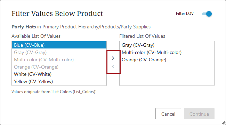Click grayed Multi-color entry in available list

pyautogui.click(x=59, y=60)
